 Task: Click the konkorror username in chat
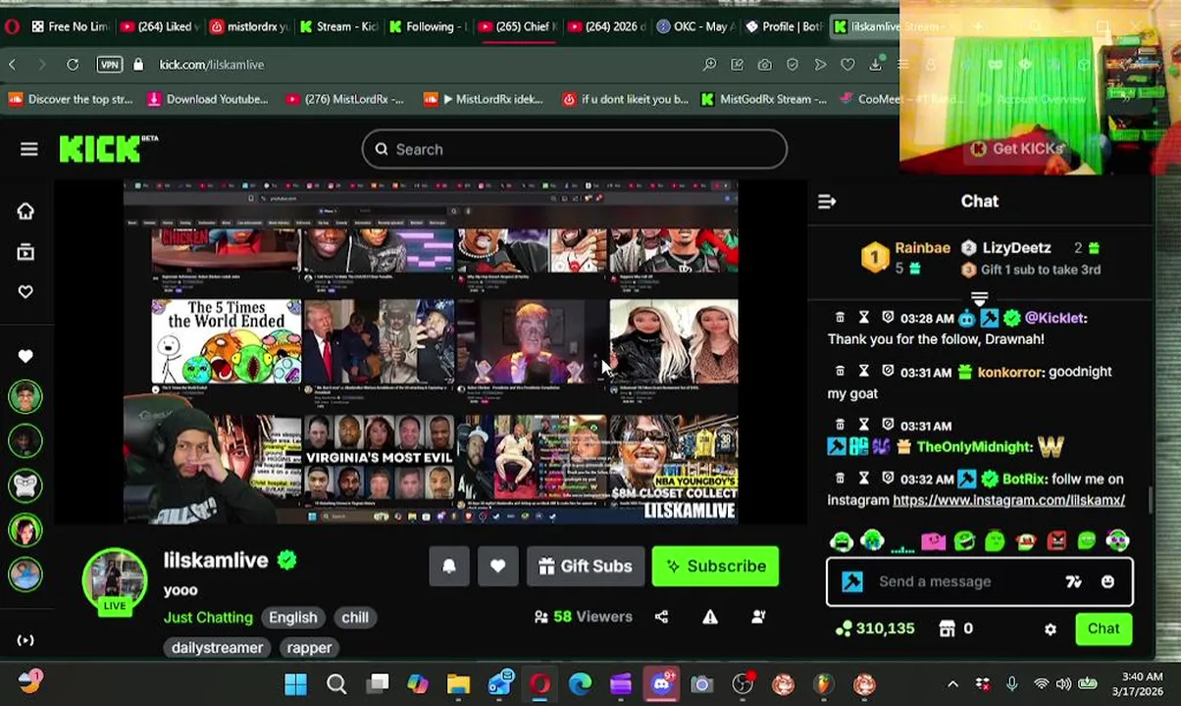[x=1009, y=372]
